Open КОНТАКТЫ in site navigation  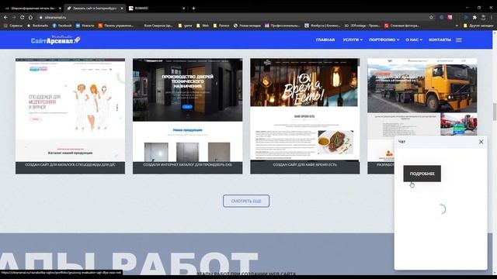pos(440,40)
